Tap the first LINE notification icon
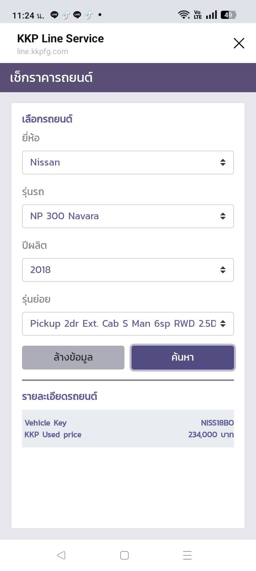 [x=54, y=15]
